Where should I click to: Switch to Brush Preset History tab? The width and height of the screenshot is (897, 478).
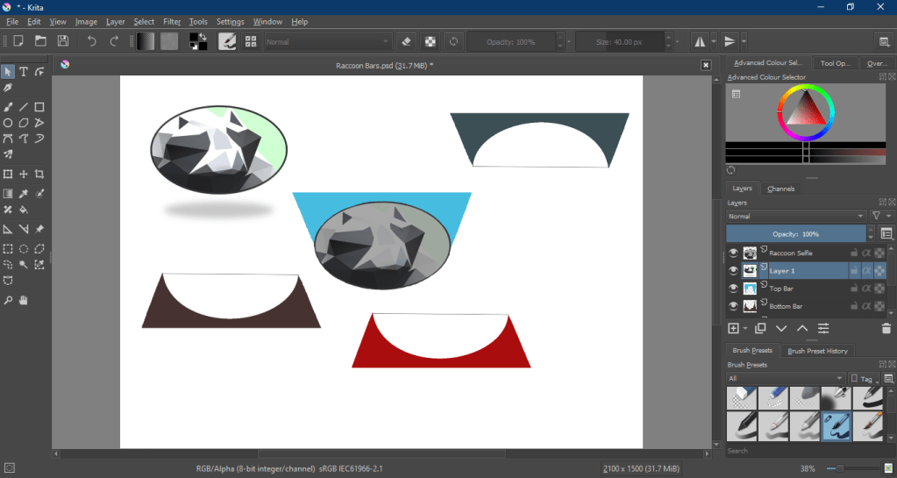point(817,351)
